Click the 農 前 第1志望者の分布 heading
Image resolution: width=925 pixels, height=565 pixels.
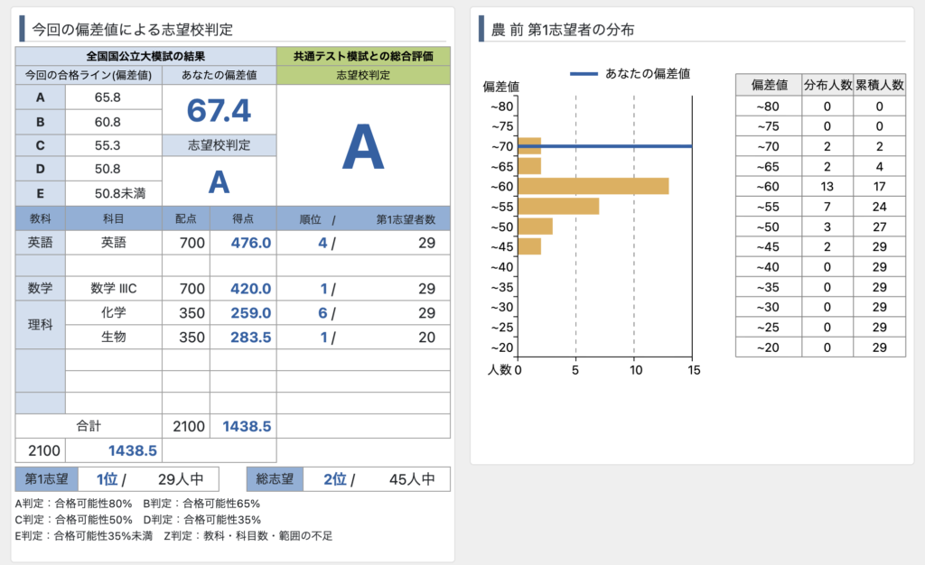coord(562,30)
